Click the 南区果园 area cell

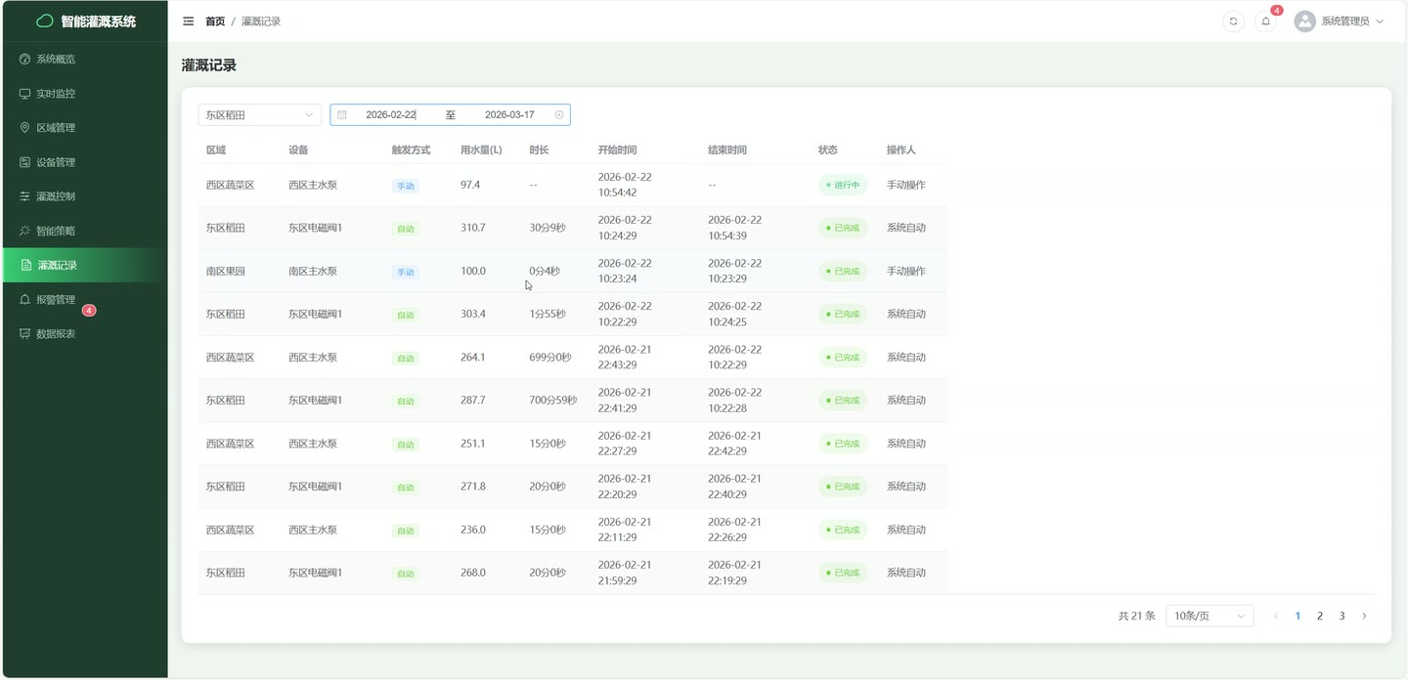225,271
